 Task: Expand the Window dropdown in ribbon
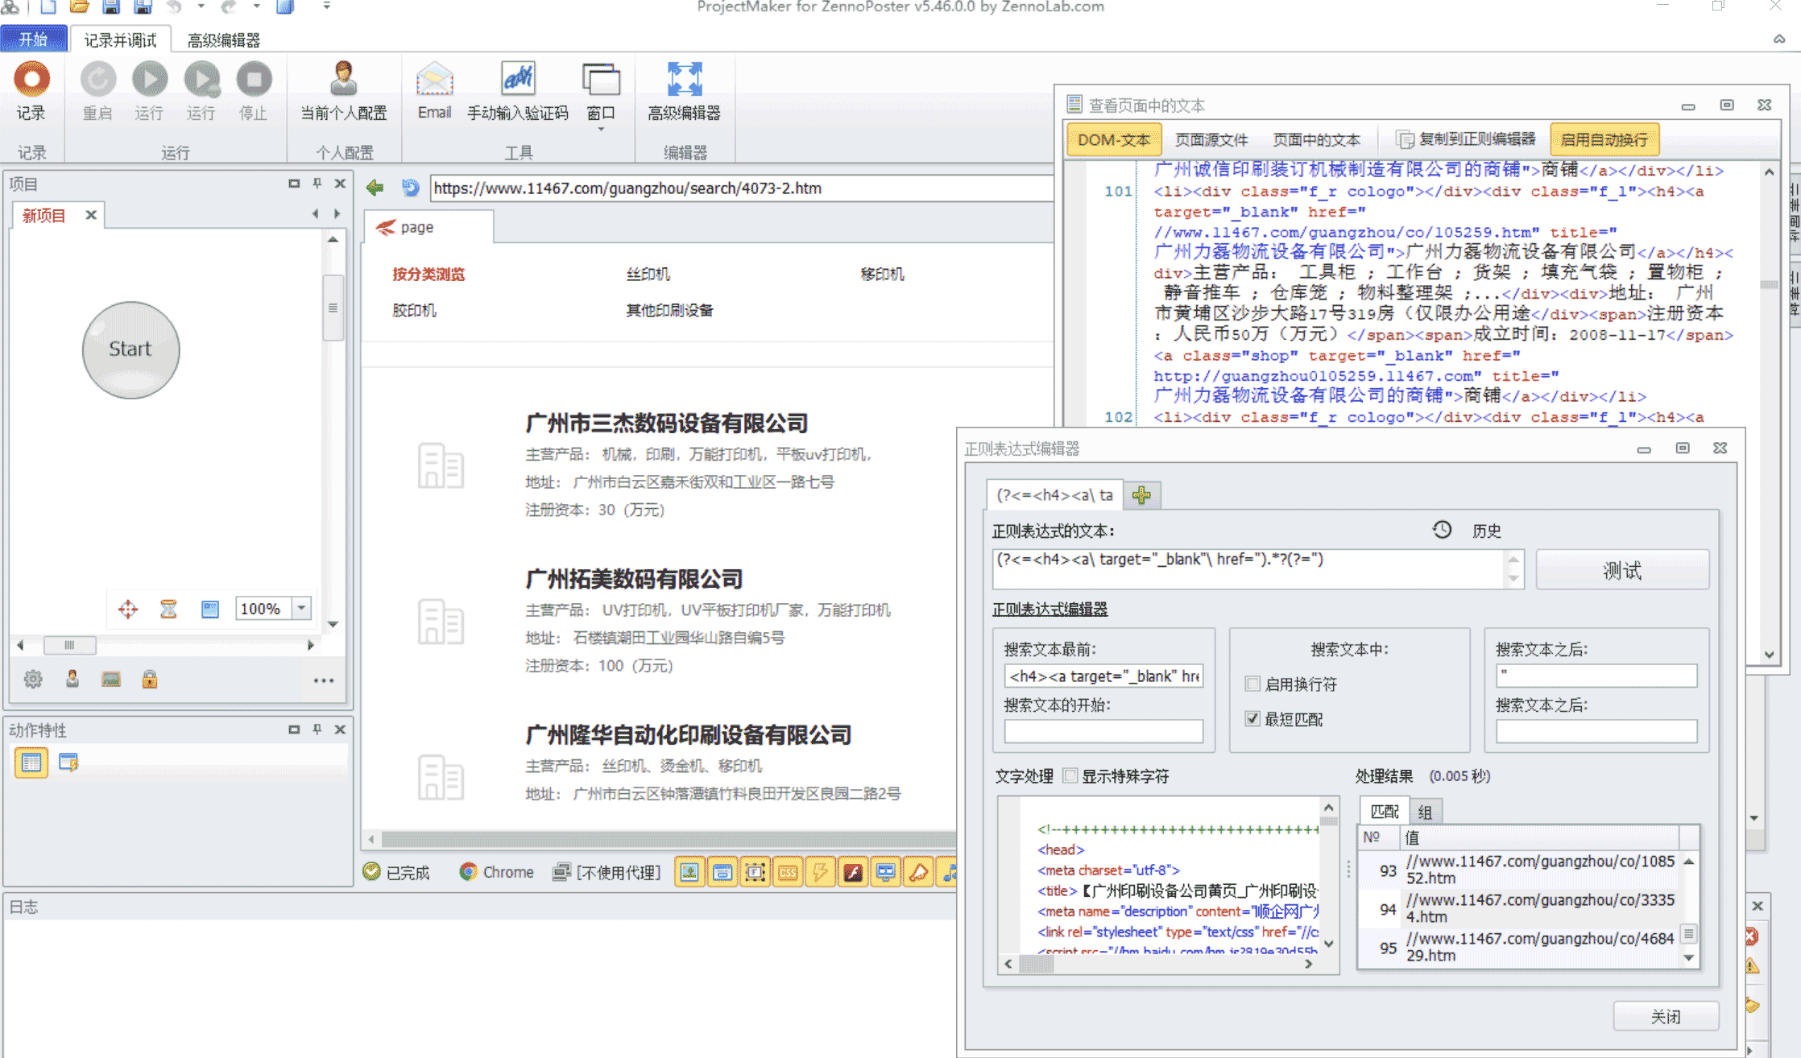tap(601, 128)
